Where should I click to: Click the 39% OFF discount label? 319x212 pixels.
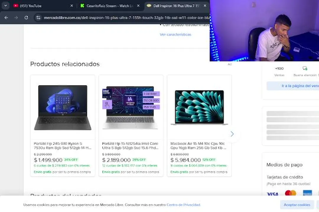click(139, 160)
